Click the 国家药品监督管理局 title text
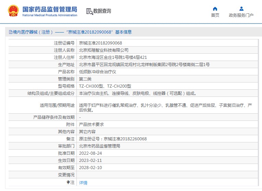 coord(50,9)
